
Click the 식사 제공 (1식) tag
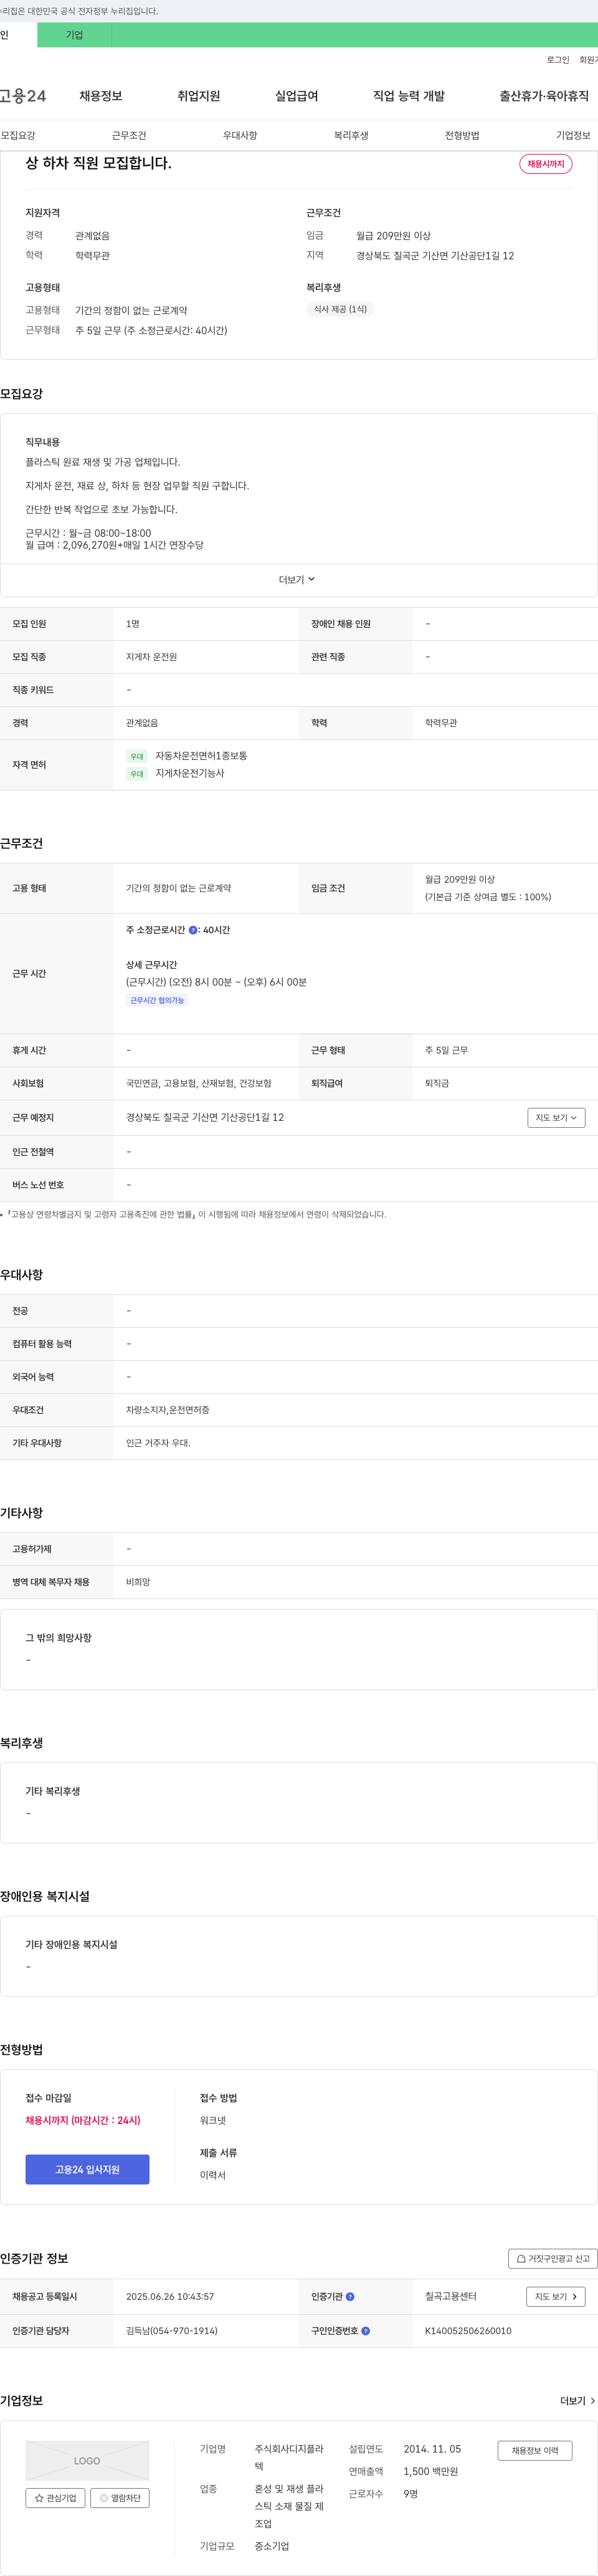pos(340,309)
